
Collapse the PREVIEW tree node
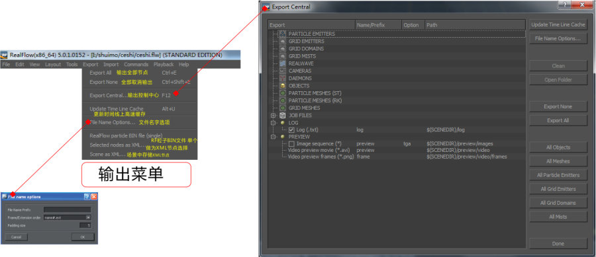[273, 137]
